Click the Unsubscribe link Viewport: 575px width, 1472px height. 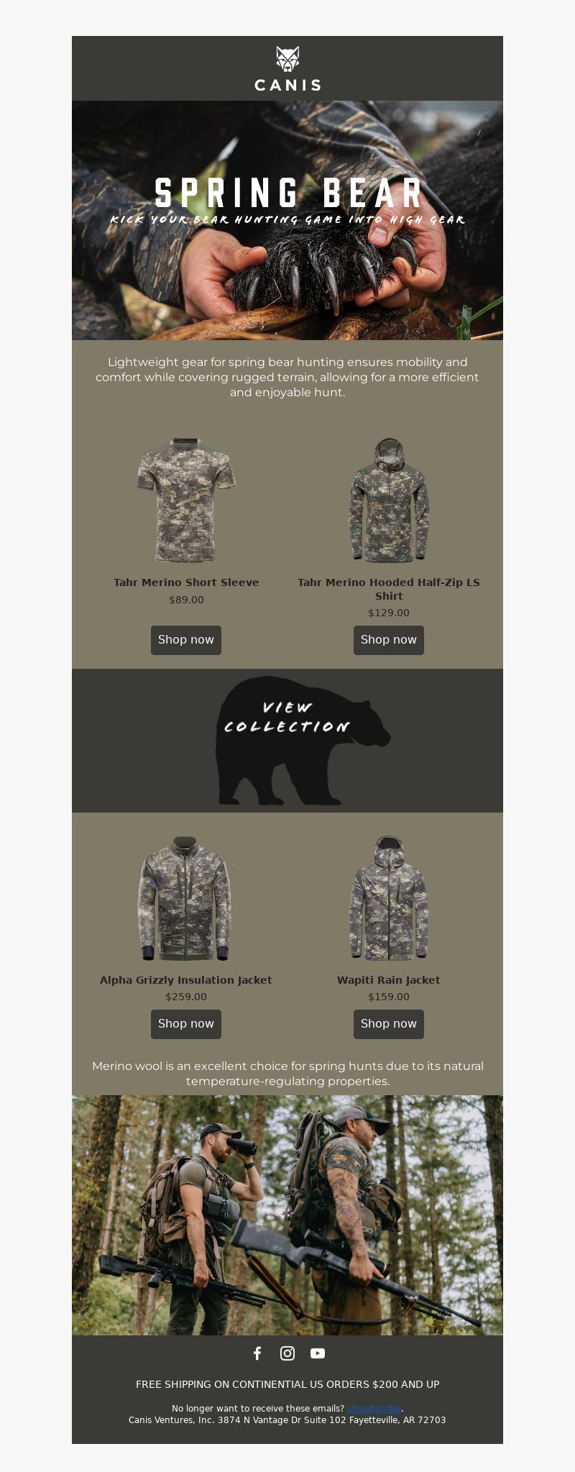(374, 1409)
